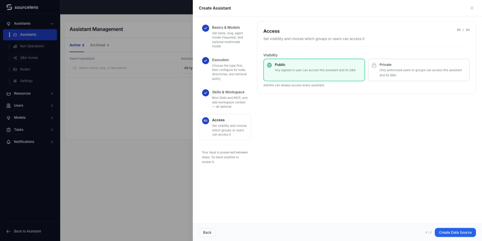Collapse the Assistants section chevron
482x241 pixels.
point(52,24)
